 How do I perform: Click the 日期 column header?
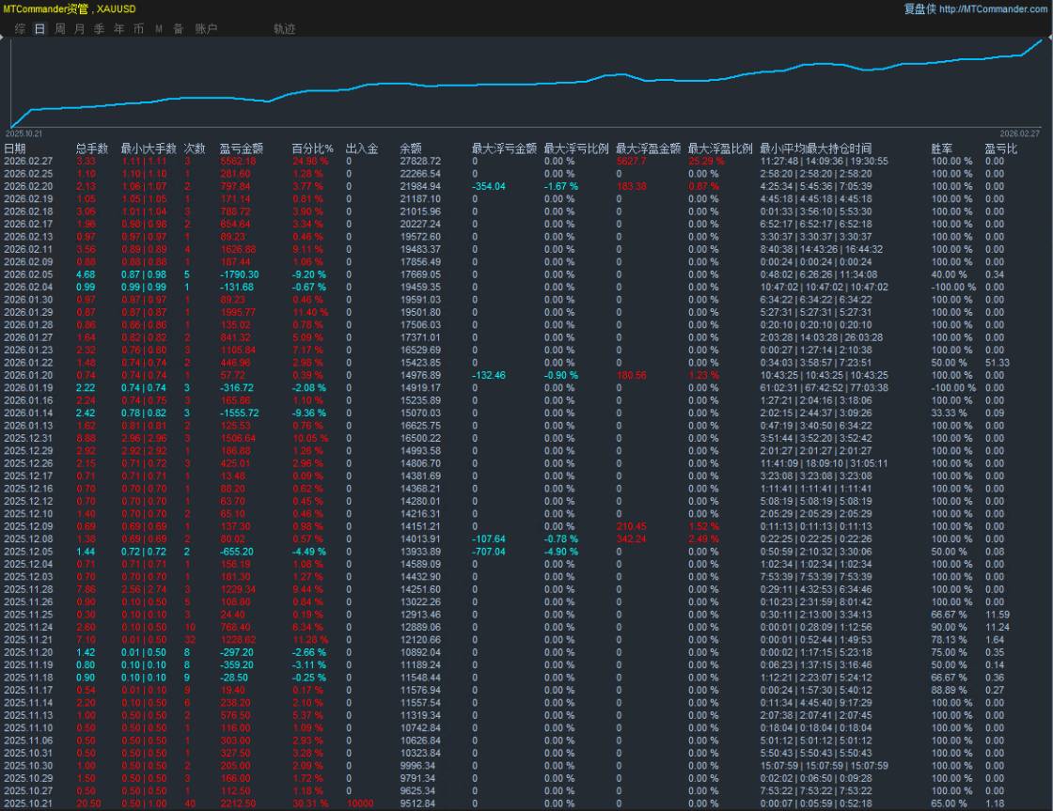[15, 148]
